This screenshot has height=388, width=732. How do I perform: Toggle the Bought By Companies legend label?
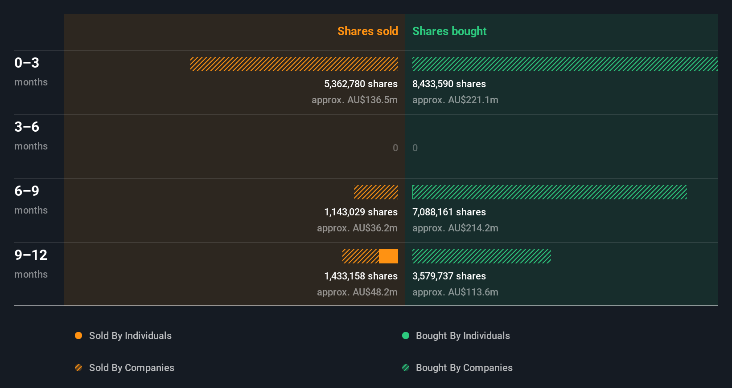click(464, 368)
